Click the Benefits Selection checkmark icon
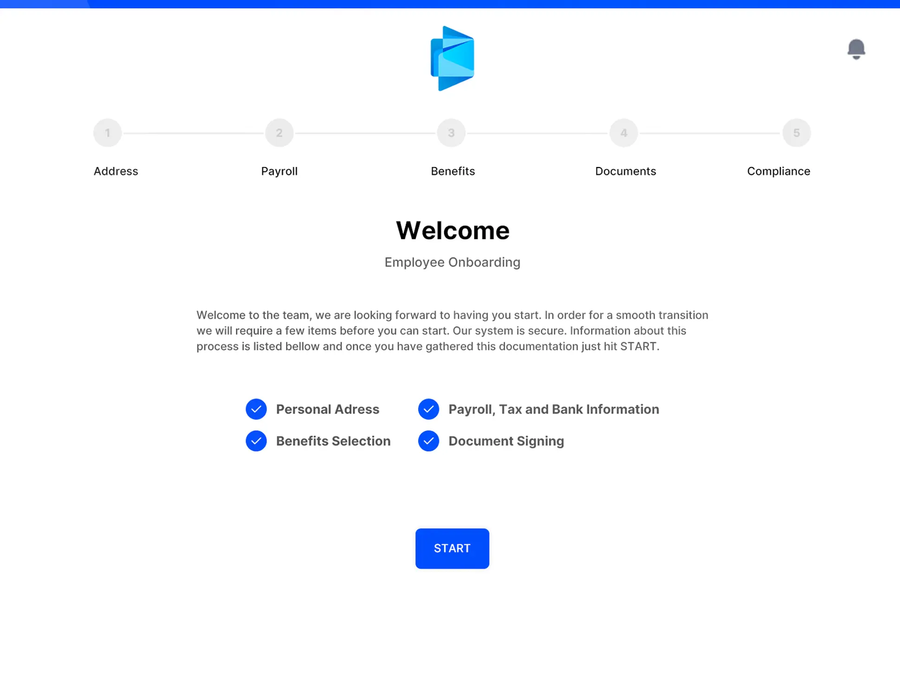 click(256, 440)
